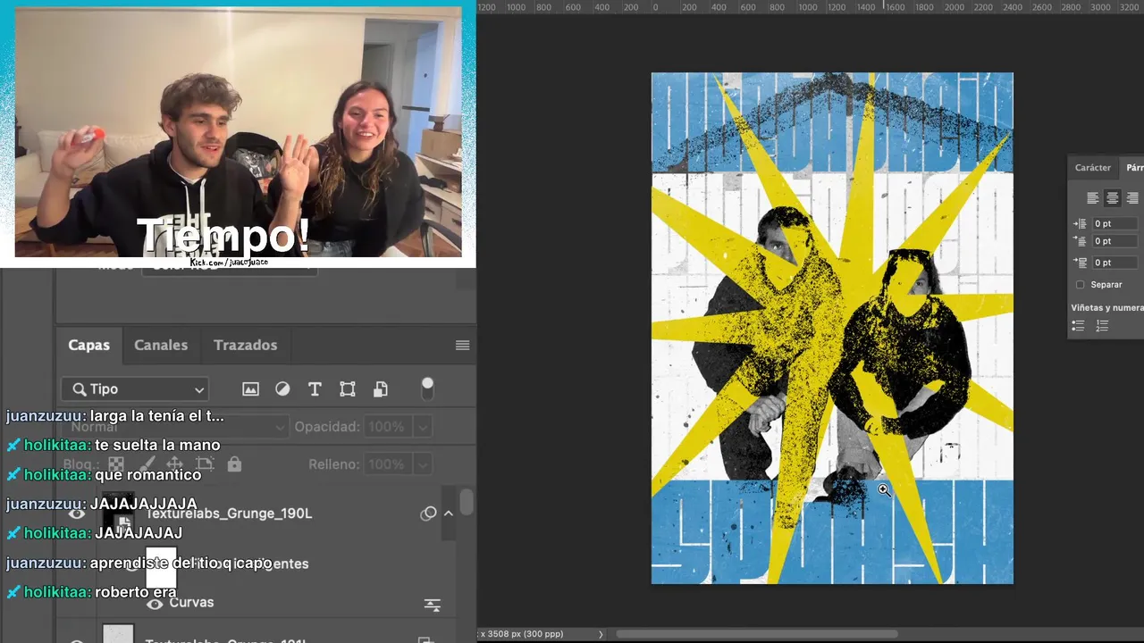
Task: Click the Curvas filter name
Action: [x=191, y=603]
